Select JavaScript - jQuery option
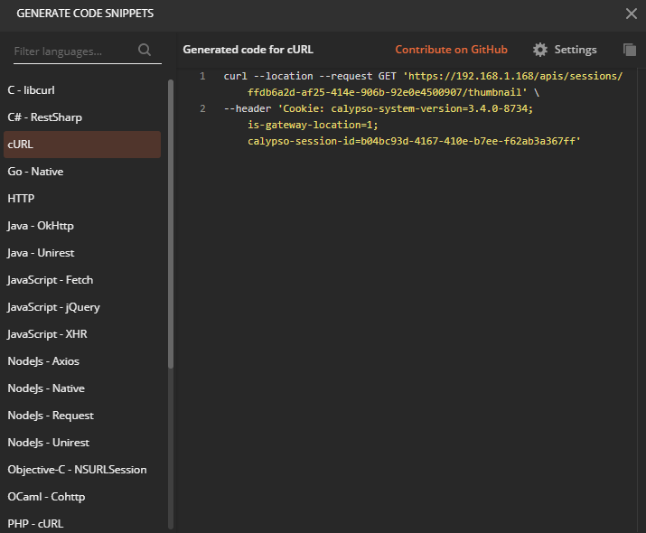Screen dimensions: 646x533 tap(53, 307)
